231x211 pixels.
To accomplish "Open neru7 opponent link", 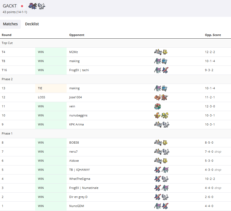I will (x=73, y=152).
